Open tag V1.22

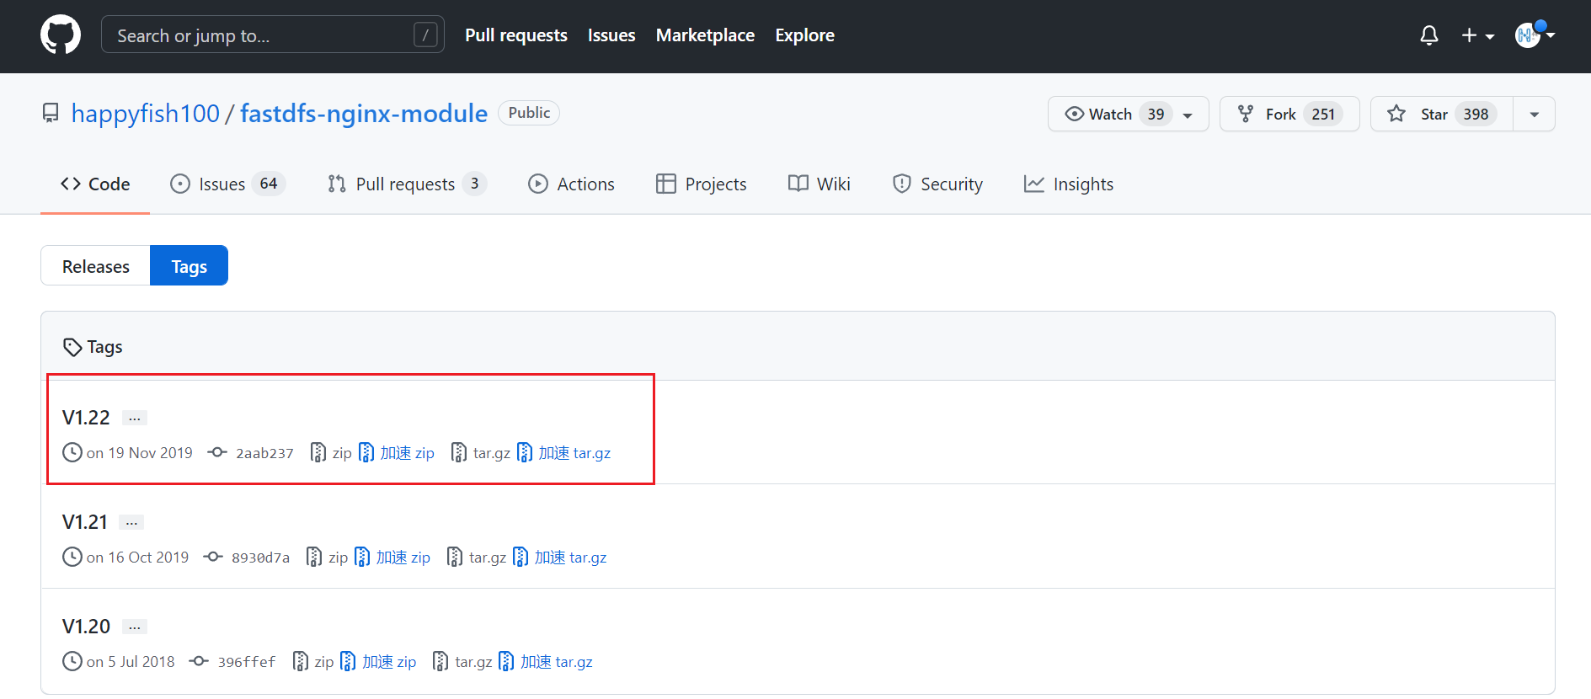[86, 417]
